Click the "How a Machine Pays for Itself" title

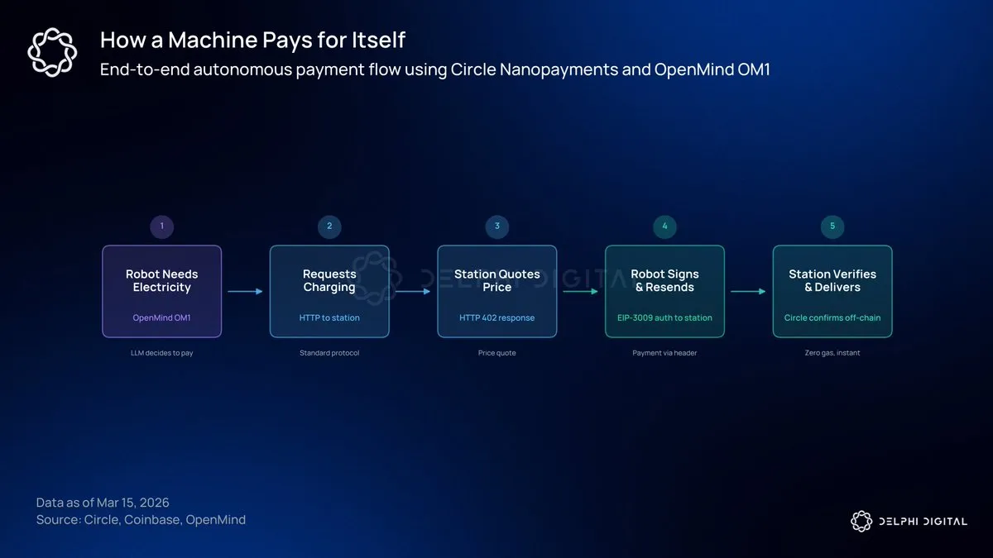click(252, 39)
